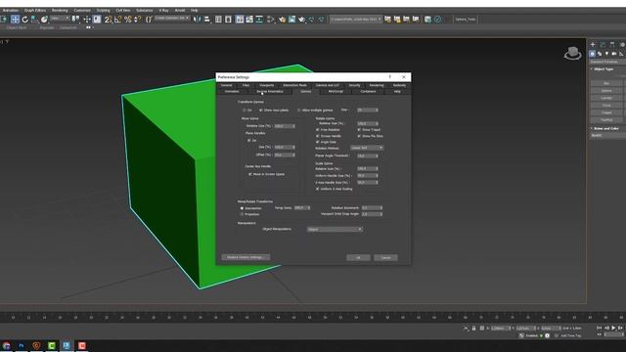Screen dimensions: 626x352
Task: Click the ViewCube in viewport corner
Action: point(572,53)
